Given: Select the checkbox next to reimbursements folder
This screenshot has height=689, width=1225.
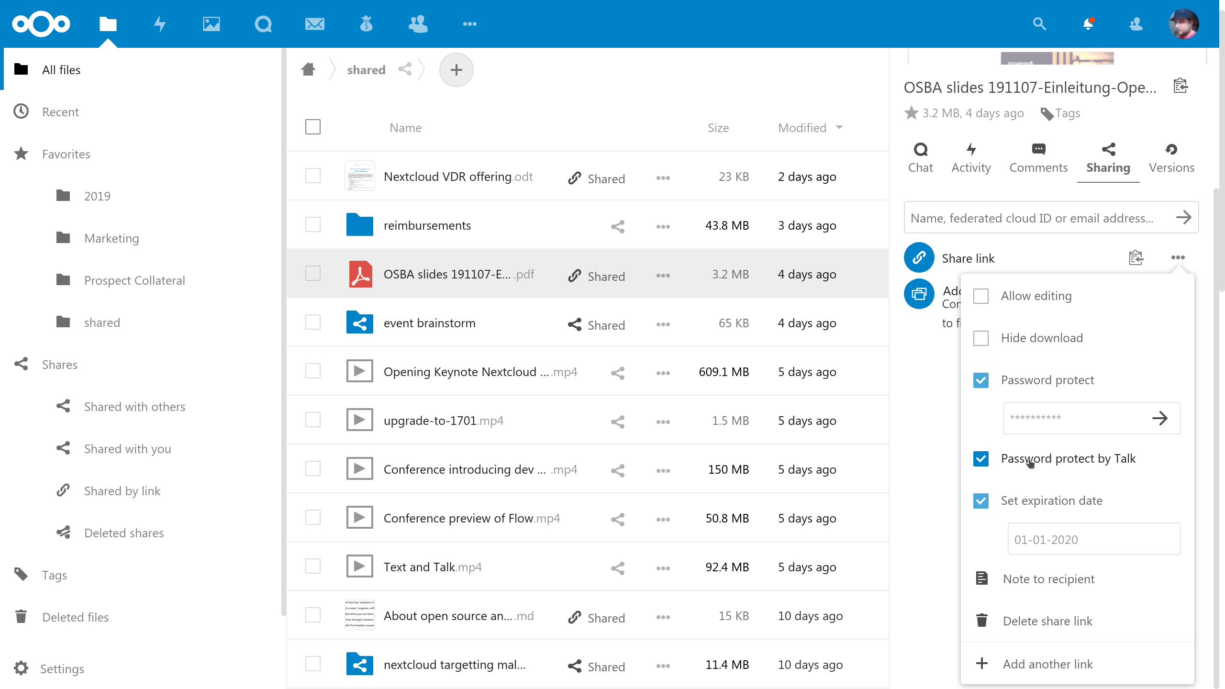Looking at the screenshot, I should [x=312, y=224].
